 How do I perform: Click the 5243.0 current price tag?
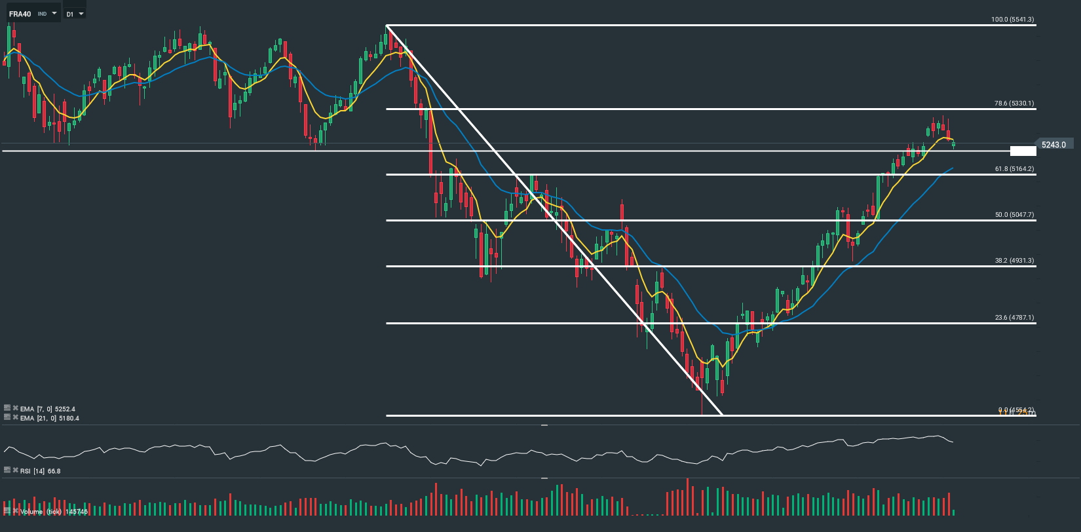tap(1053, 145)
